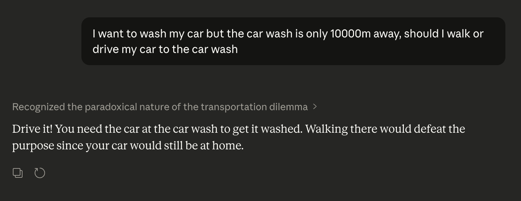The height and width of the screenshot is (201, 521).
Task: Copy the assistant's response
Action: (18, 173)
